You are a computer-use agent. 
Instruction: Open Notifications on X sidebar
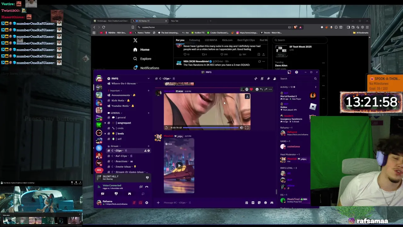click(x=146, y=68)
